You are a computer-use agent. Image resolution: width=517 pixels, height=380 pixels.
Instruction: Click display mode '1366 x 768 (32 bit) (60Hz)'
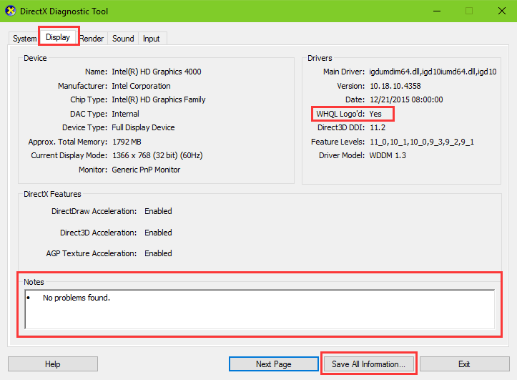click(157, 155)
